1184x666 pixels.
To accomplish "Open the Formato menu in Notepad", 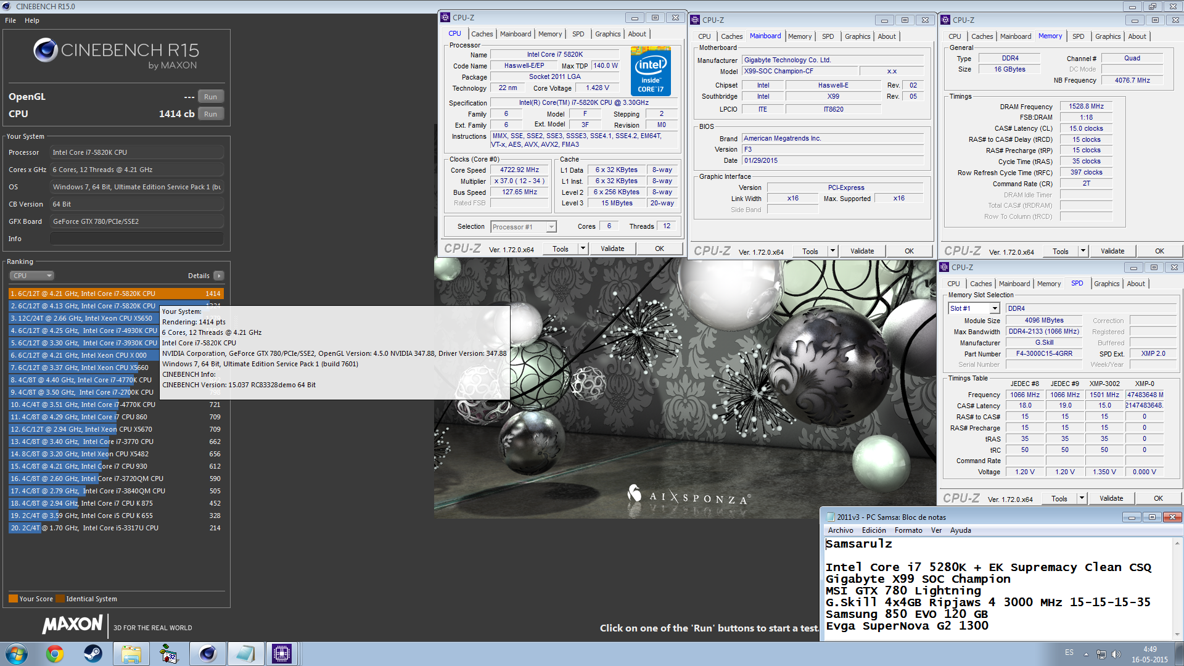I will click(908, 530).
